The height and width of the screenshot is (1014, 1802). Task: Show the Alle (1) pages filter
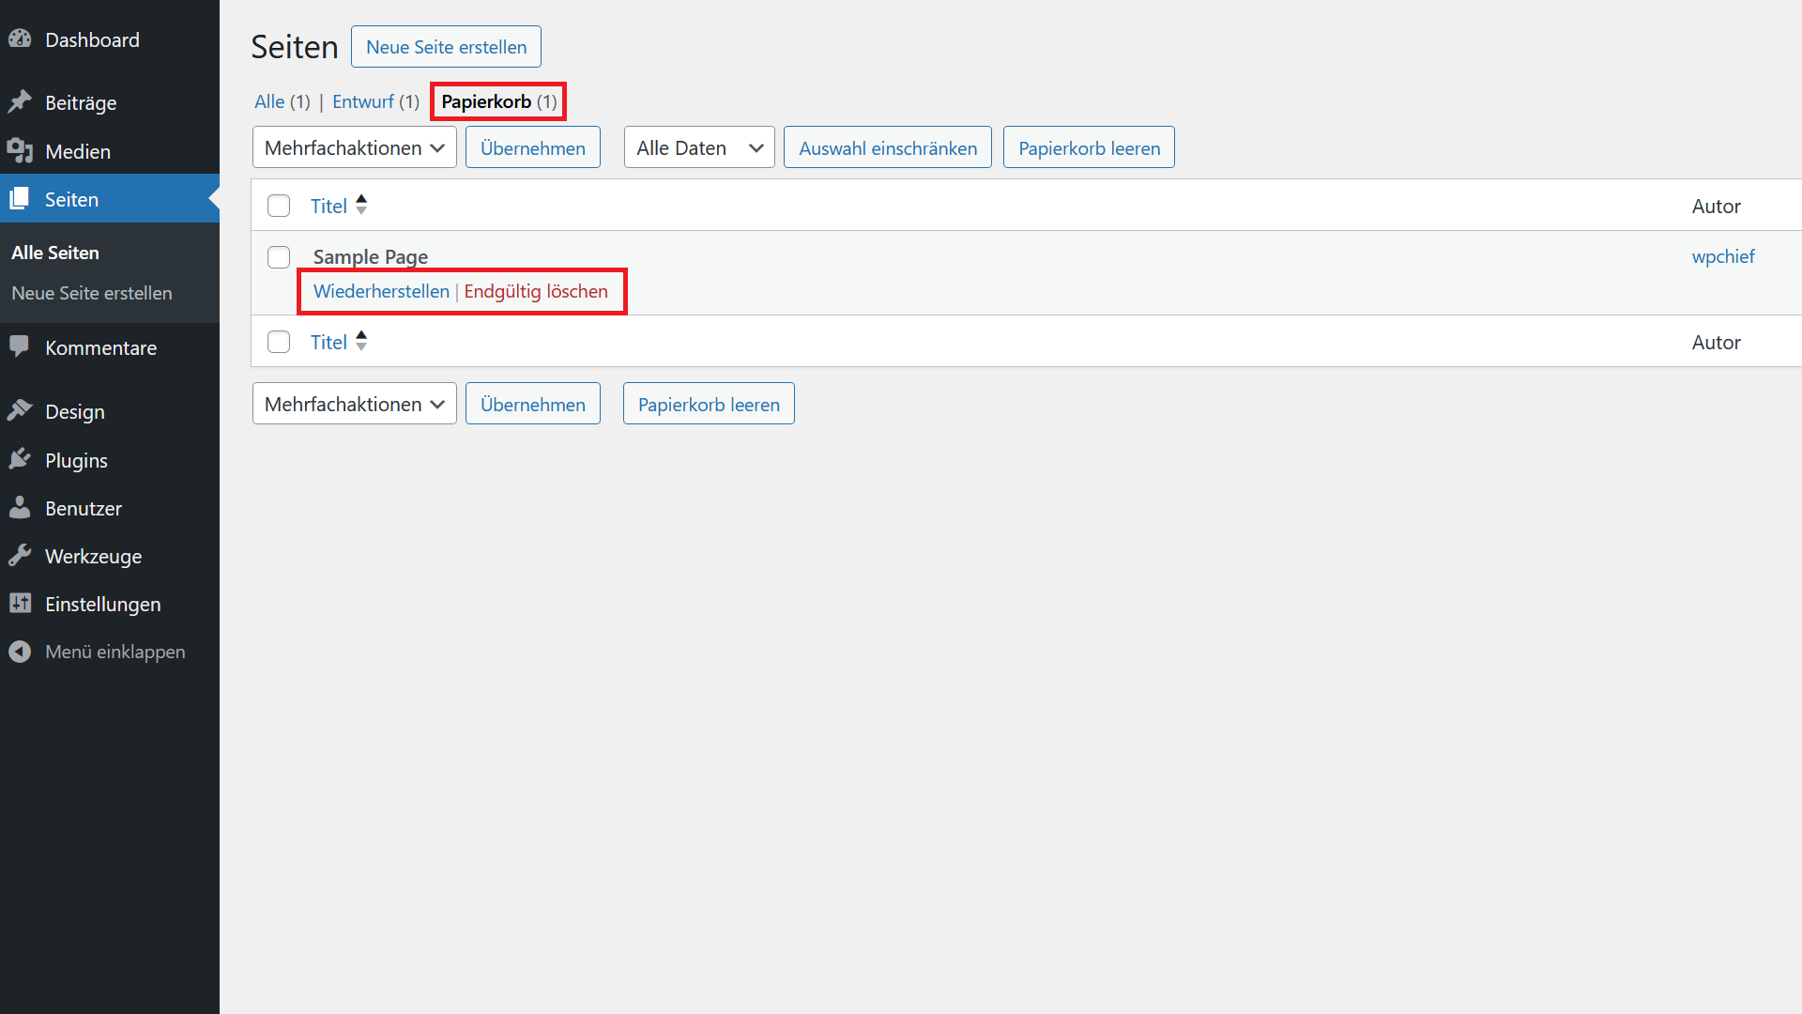point(283,101)
